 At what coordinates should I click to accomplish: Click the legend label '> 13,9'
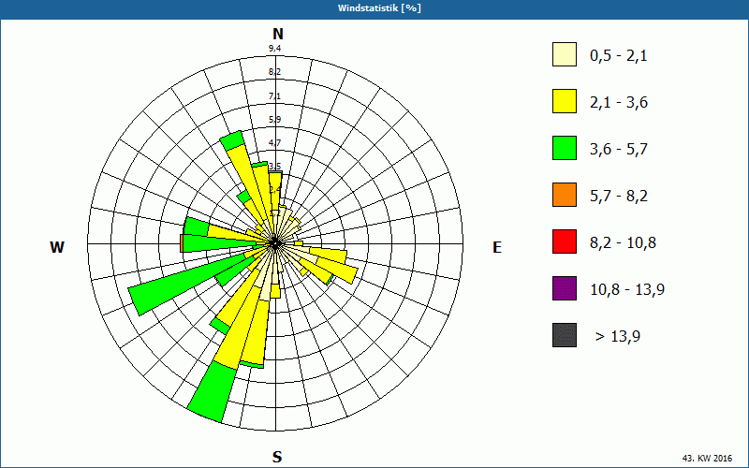(x=618, y=337)
